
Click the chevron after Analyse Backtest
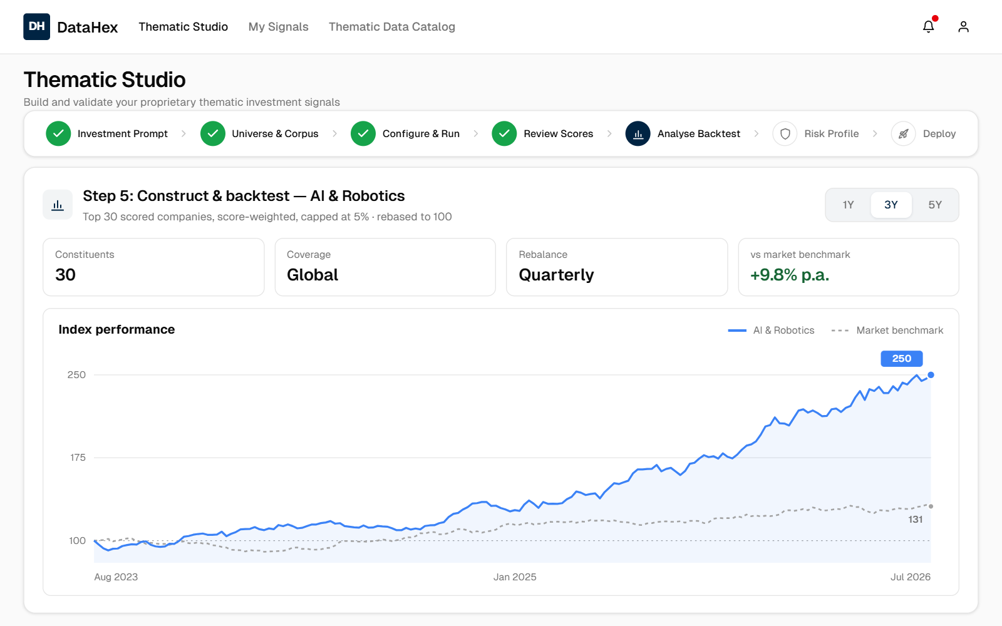(x=757, y=133)
